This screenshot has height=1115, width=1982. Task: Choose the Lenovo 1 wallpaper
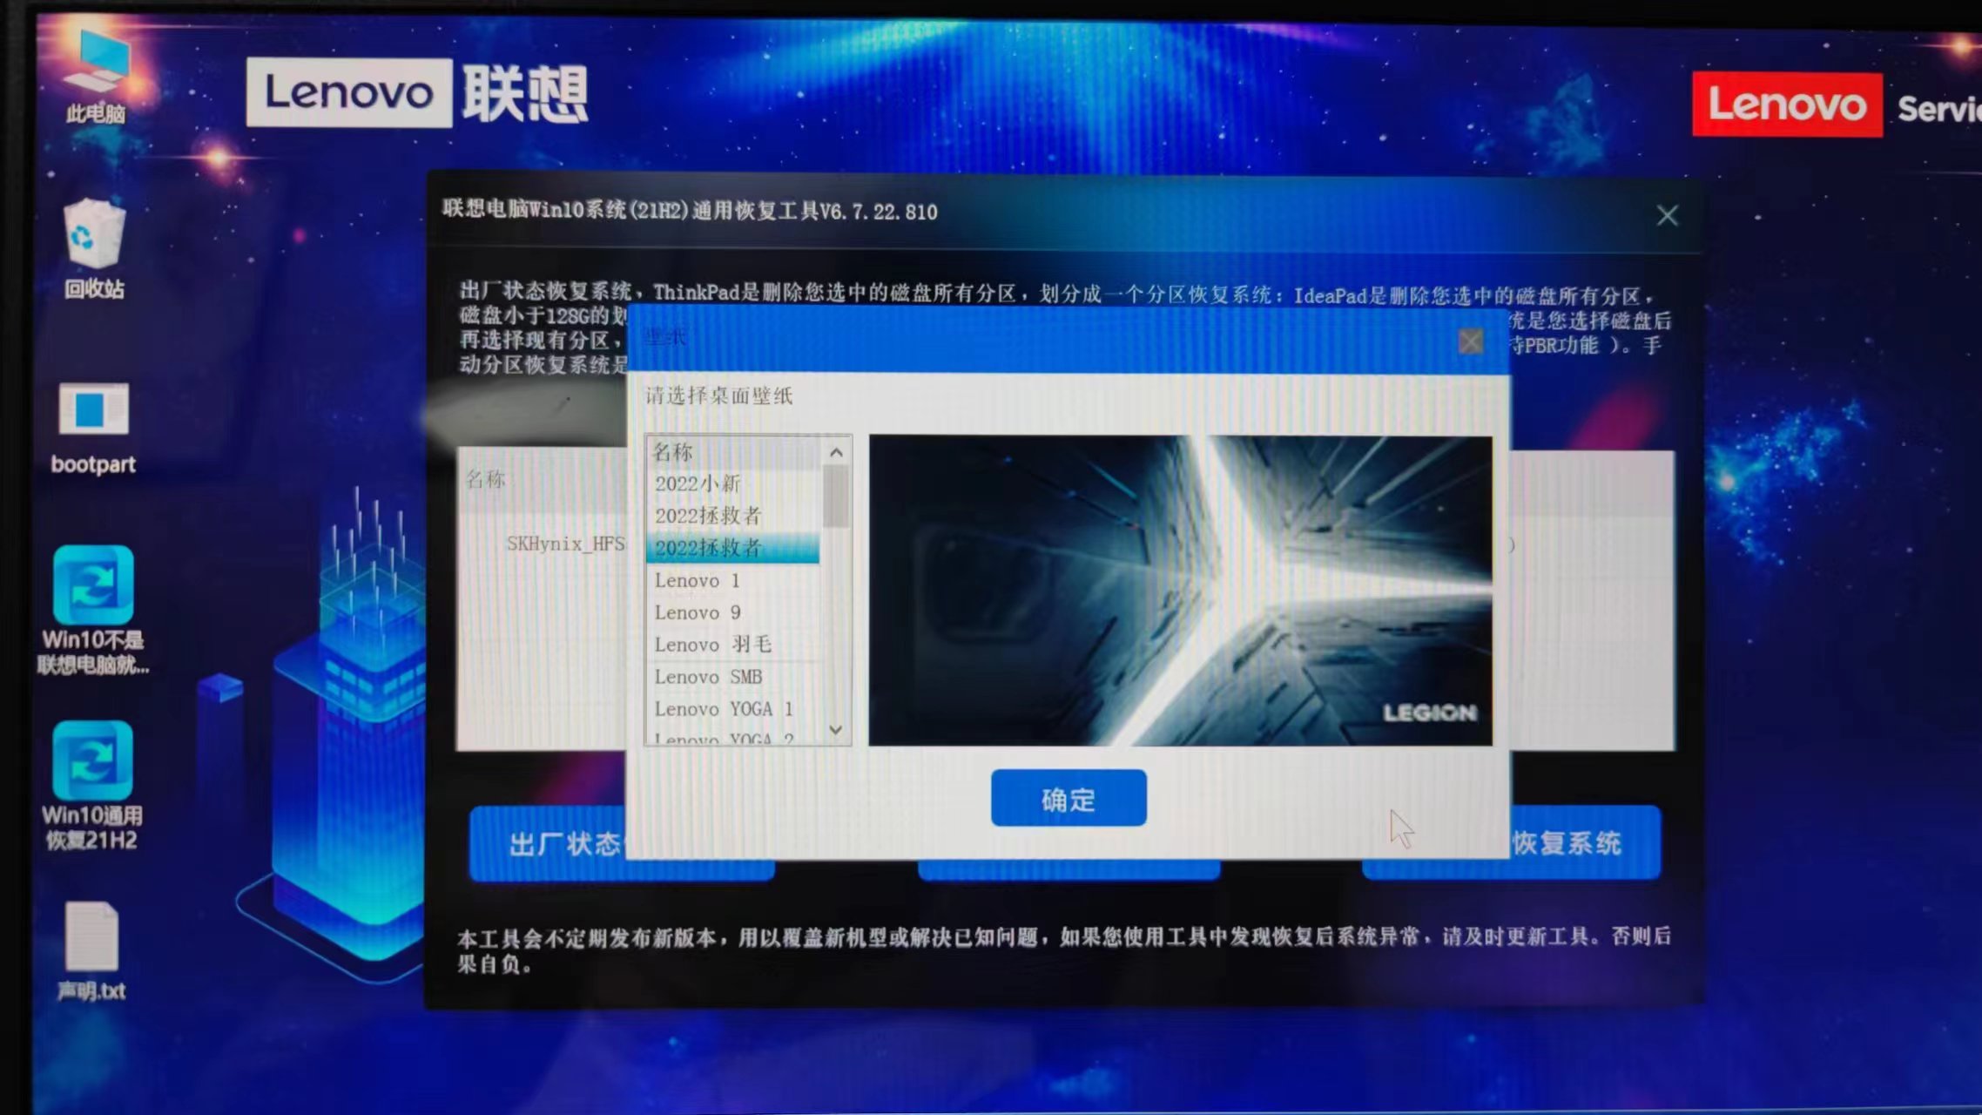732,580
